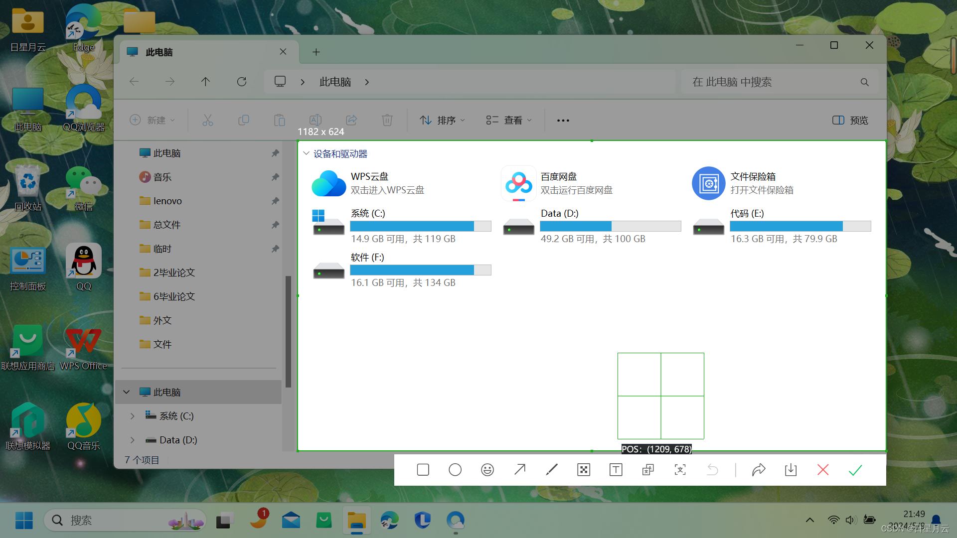Expand the 系统 (C:) drive tree item

132,415
